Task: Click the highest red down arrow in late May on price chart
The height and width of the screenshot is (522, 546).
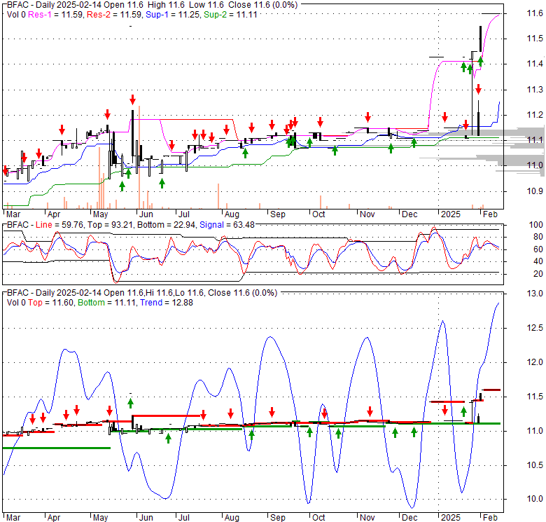Action: [132, 98]
